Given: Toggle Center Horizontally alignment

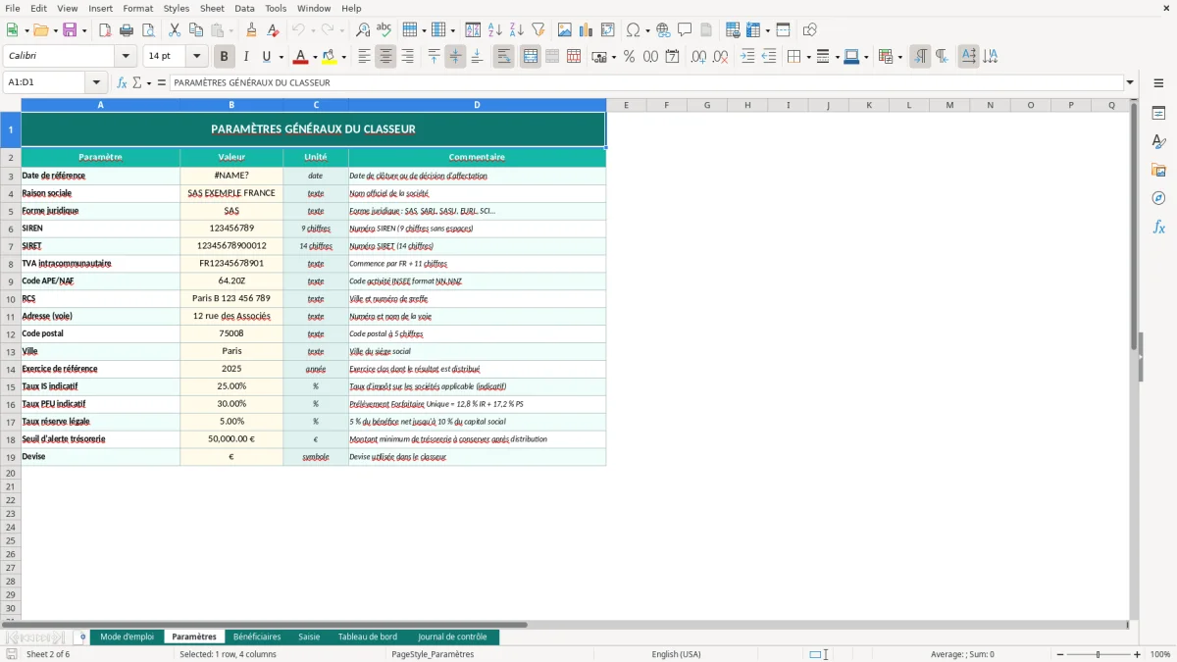Looking at the screenshot, I should pyautogui.click(x=385, y=57).
